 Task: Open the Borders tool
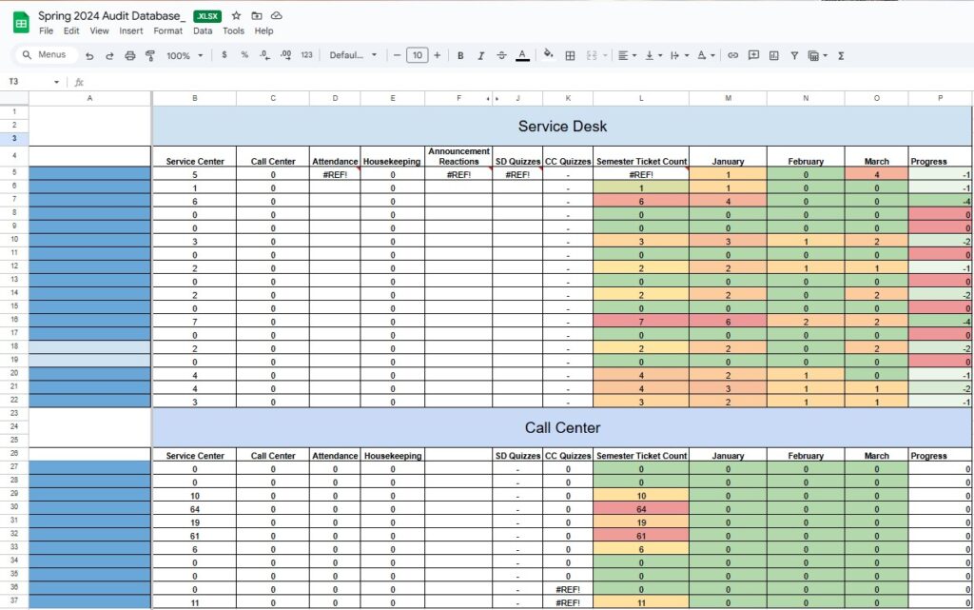(x=570, y=56)
